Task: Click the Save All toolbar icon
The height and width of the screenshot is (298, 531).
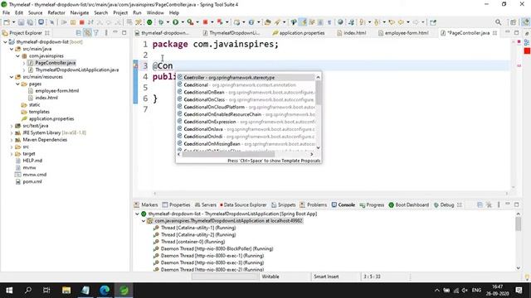Action: [x=30, y=22]
